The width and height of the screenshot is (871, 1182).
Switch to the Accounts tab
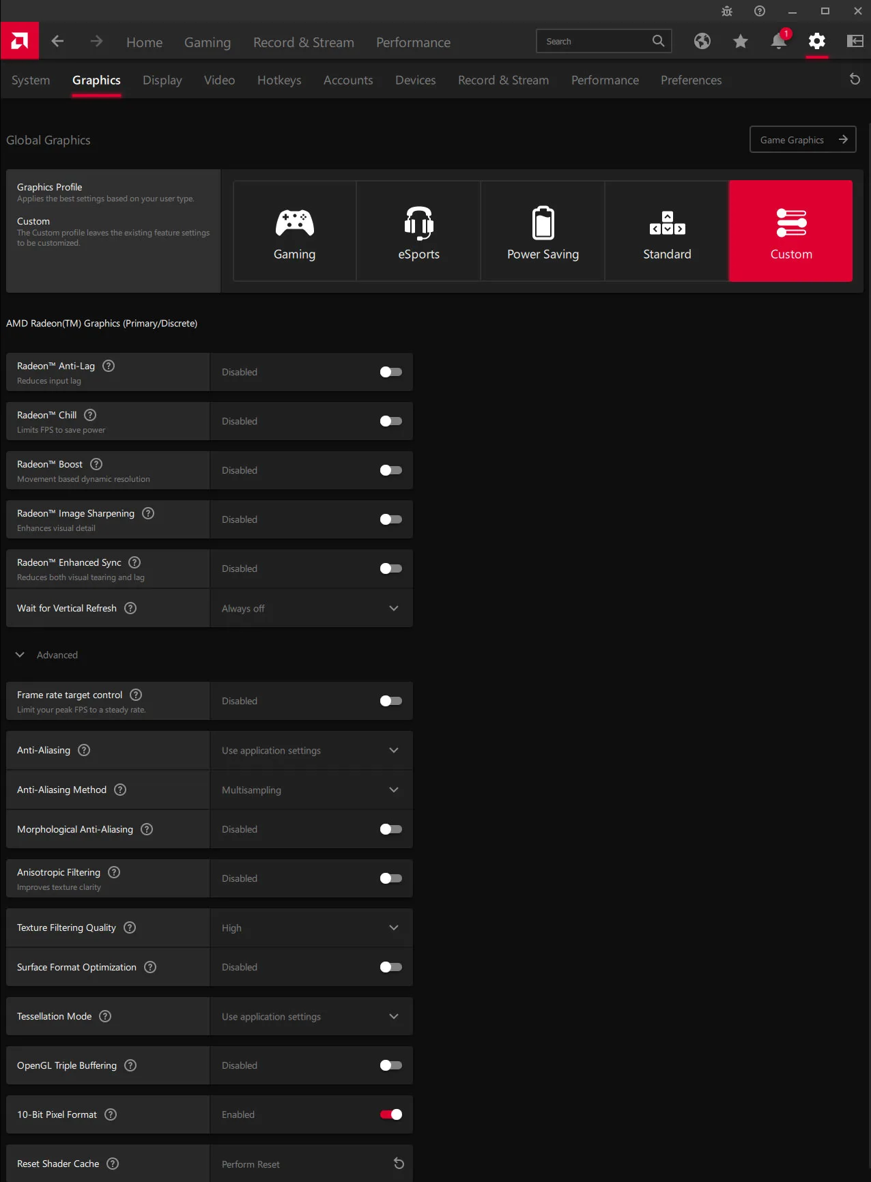[348, 80]
